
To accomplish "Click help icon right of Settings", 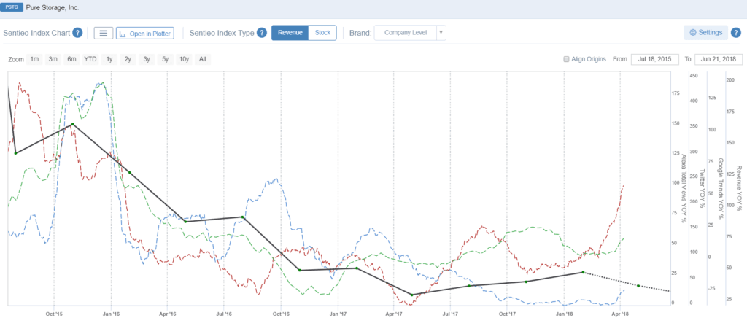I will pyautogui.click(x=735, y=33).
